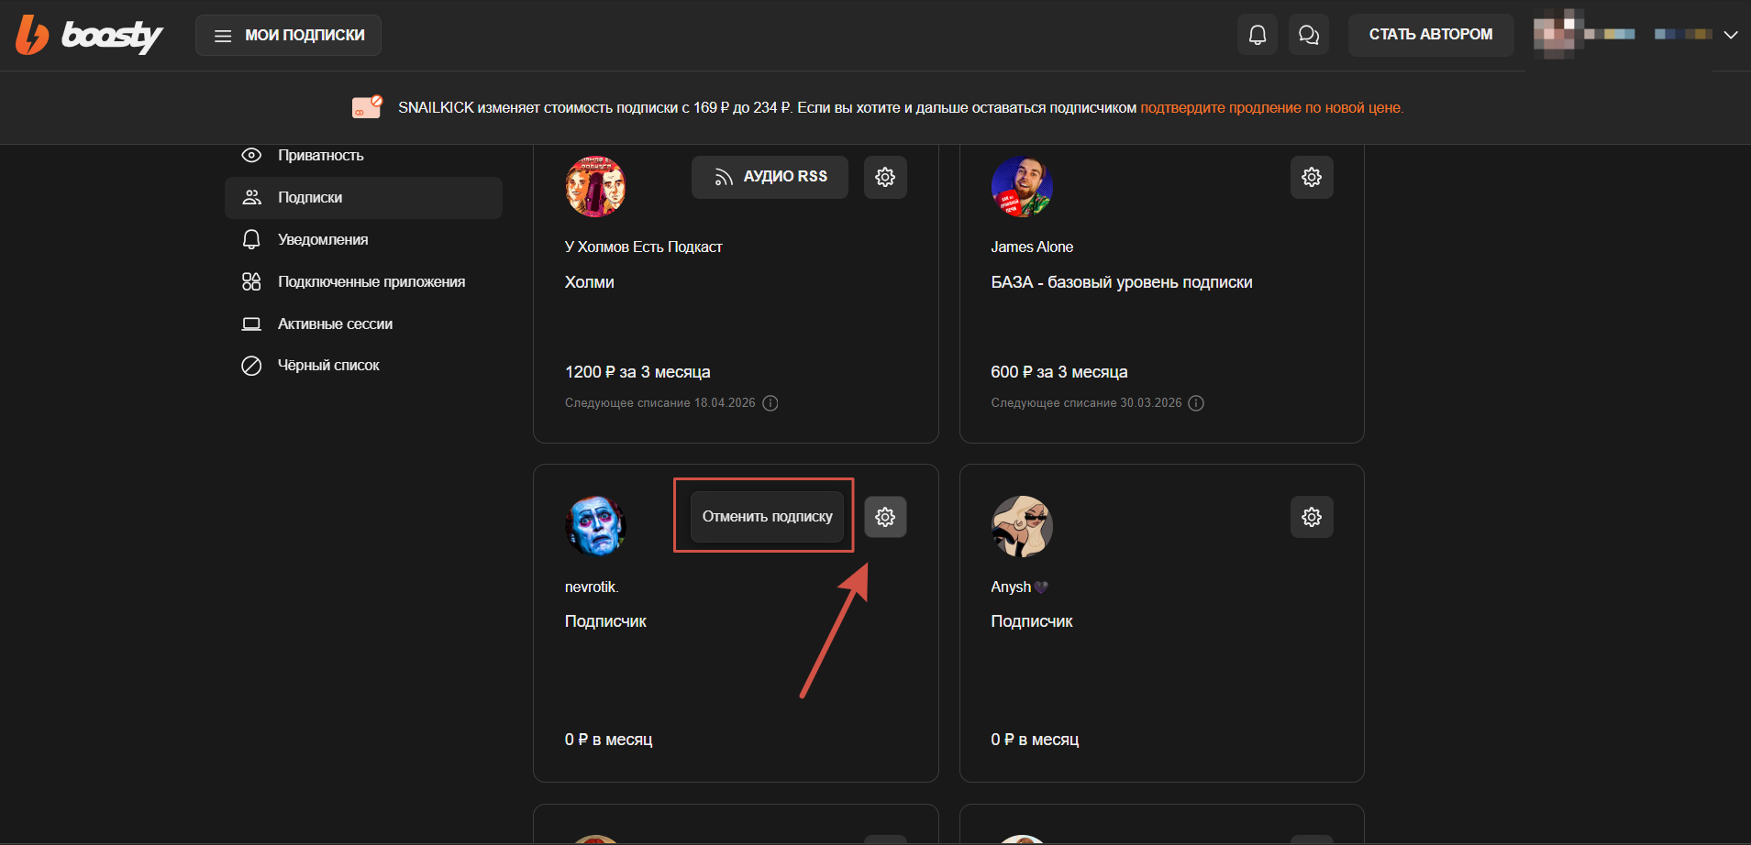Open settings gear for nevrotik subscription

[885, 517]
